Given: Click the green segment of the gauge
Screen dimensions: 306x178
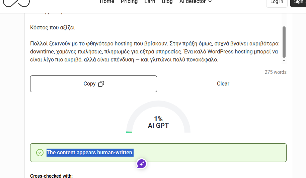Looking at the screenshot, I should [x=129, y=132].
